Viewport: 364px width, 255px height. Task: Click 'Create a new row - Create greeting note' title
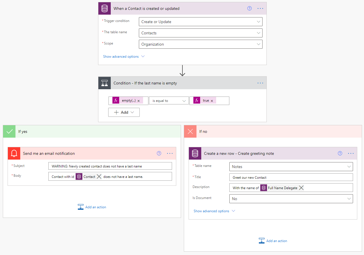239,153
